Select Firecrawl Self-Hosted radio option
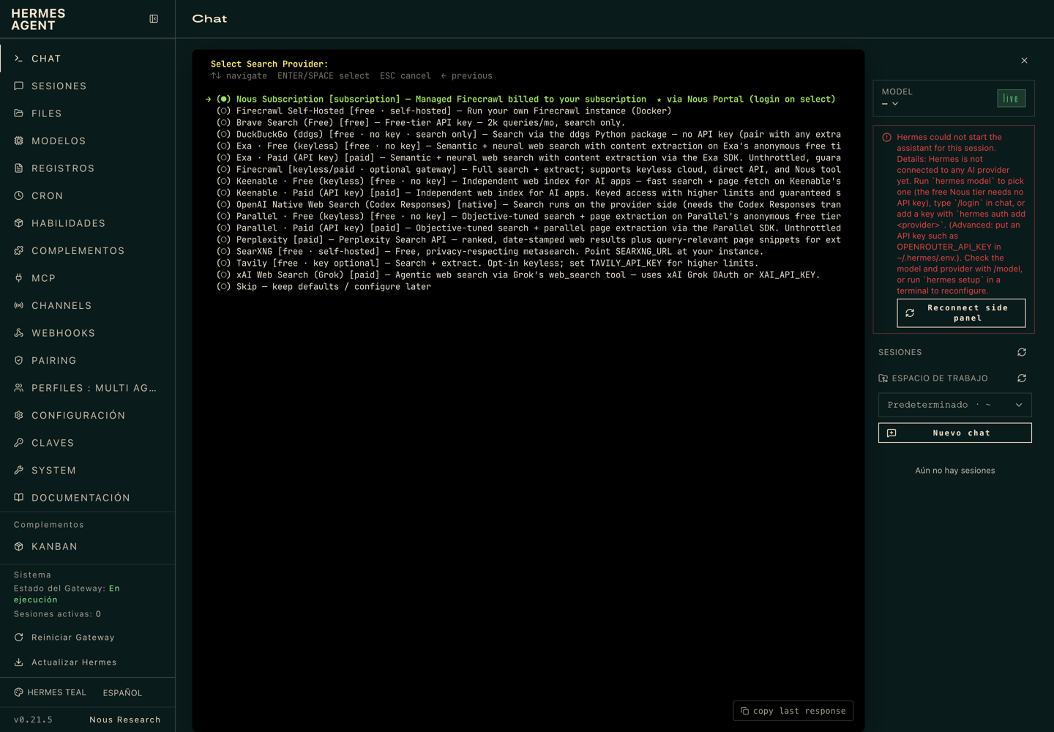The height and width of the screenshot is (732, 1054). coord(223,111)
